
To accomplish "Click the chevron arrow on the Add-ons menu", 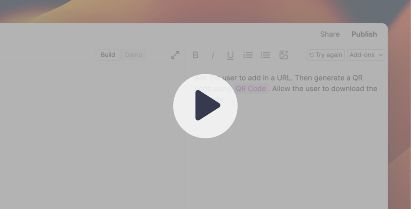I will [381, 55].
